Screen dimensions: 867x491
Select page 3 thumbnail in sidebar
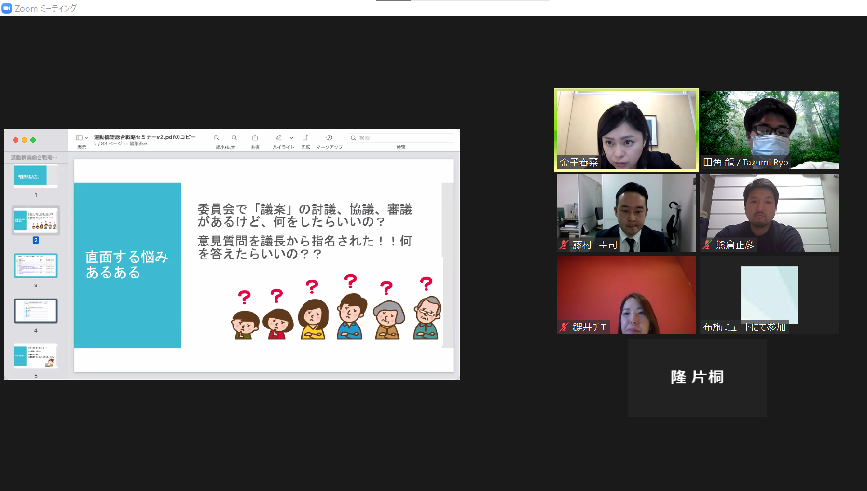pos(36,265)
